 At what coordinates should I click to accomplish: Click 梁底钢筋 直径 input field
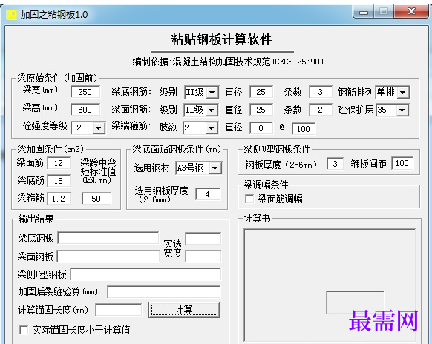point(261,92)
